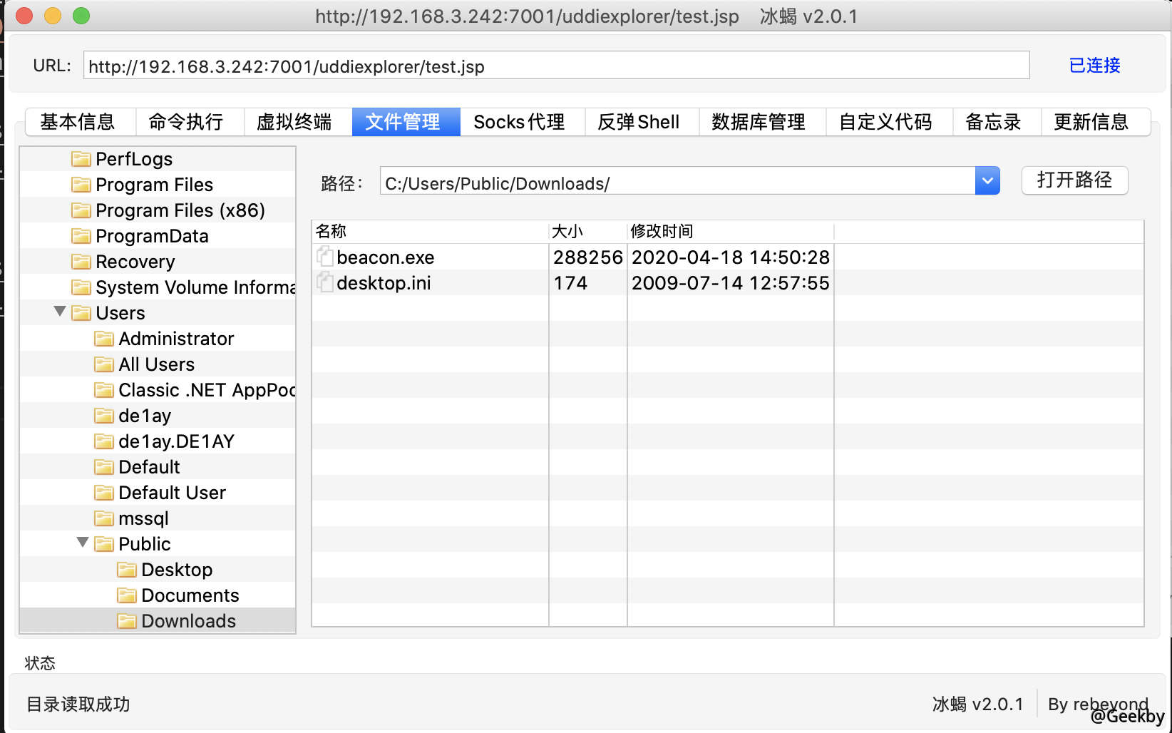Click the Administrator folder icon
1172x733 pixels.
point(103,338)
